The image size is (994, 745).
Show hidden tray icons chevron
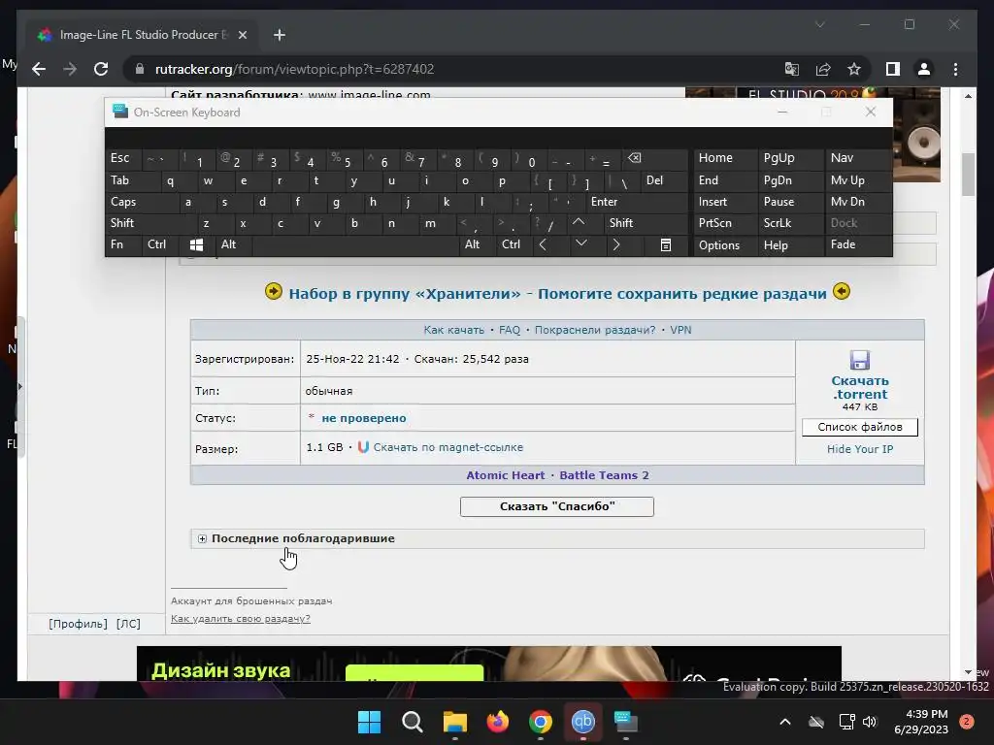784,722
